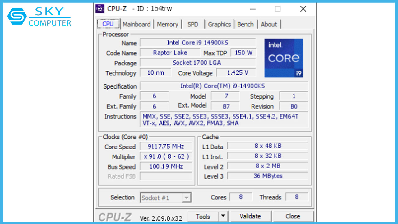Click the CPU-Z app icon in title bar

[100, 9]
